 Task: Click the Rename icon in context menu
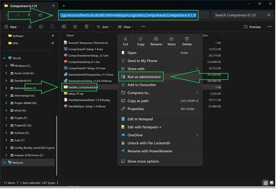tap(156, 39)
